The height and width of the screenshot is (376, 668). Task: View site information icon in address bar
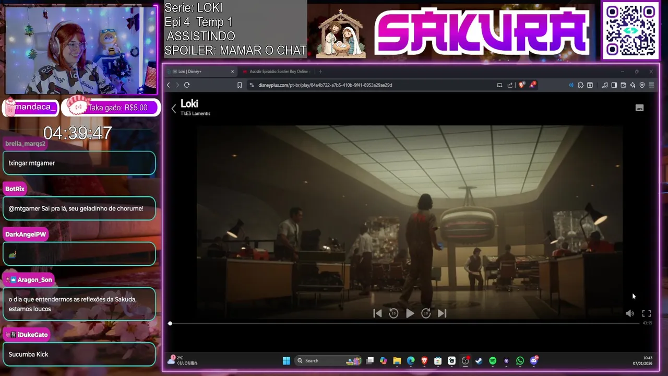(252, 85)
